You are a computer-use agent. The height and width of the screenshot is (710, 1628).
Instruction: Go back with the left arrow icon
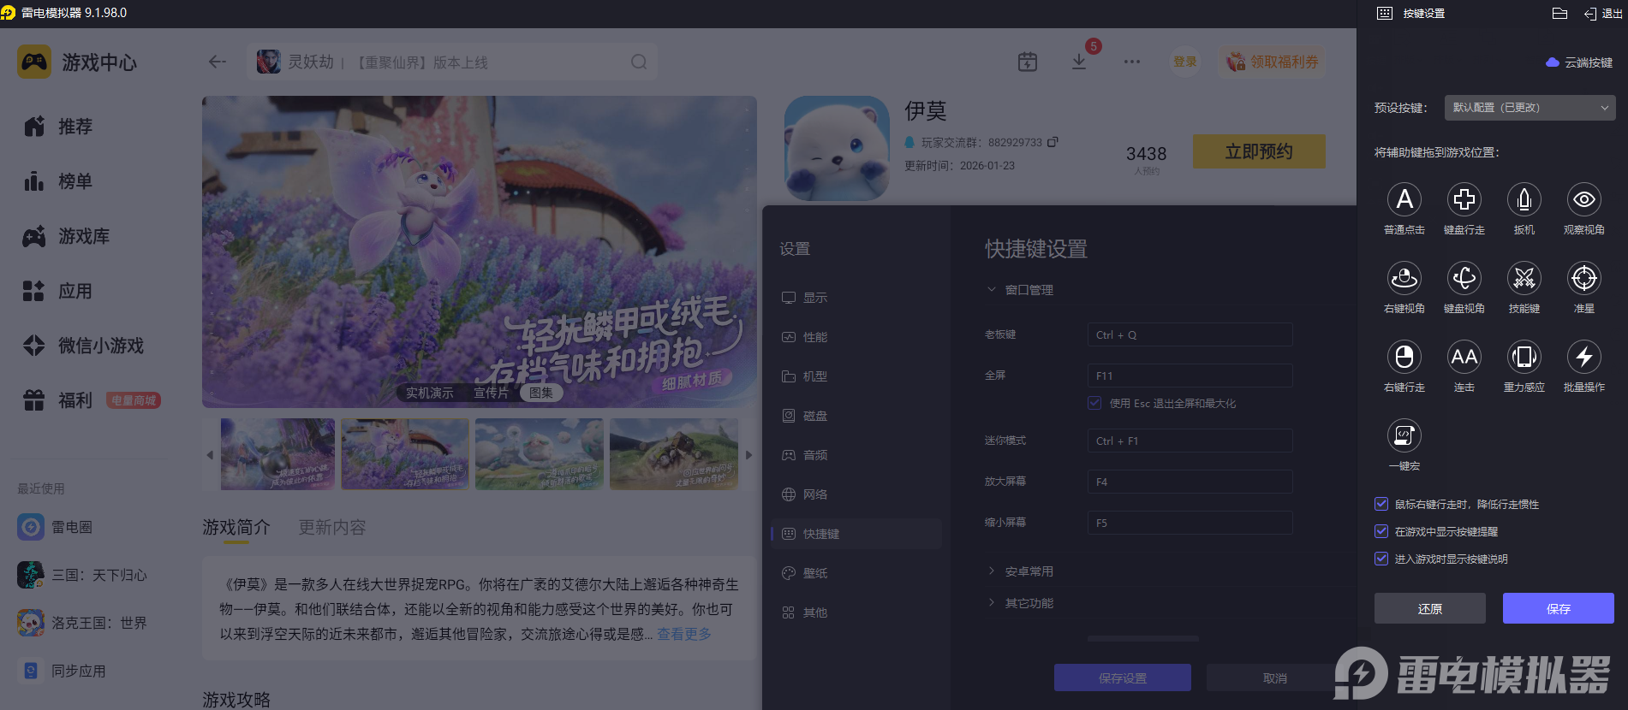click(218, 62)
